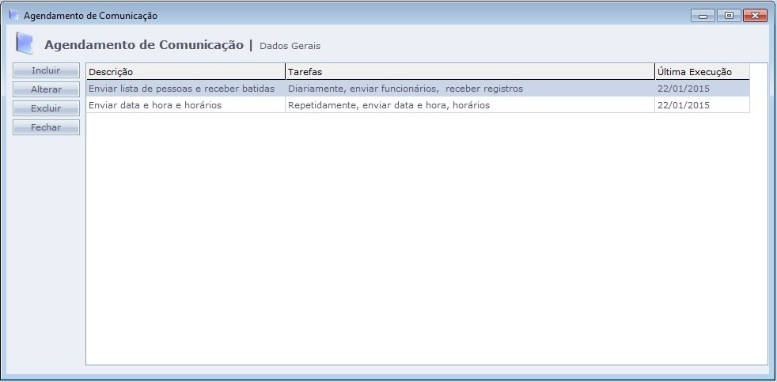Click the first row's 22/01/2015 date cell

click(x=684, y=89)
